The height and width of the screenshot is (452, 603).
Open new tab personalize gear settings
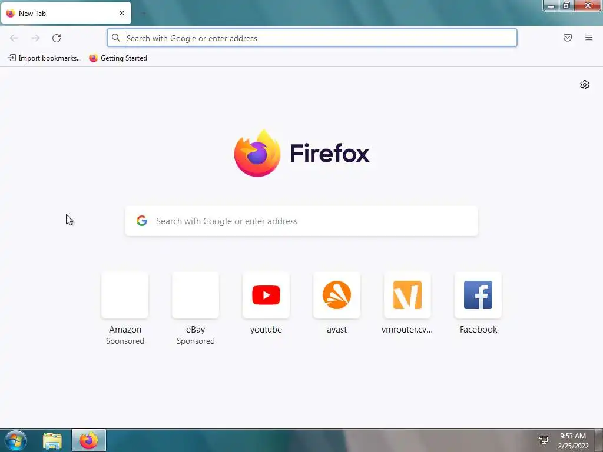tap(585, 85)
